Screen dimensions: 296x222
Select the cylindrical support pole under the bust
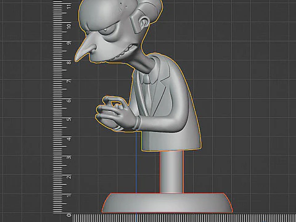171,172
